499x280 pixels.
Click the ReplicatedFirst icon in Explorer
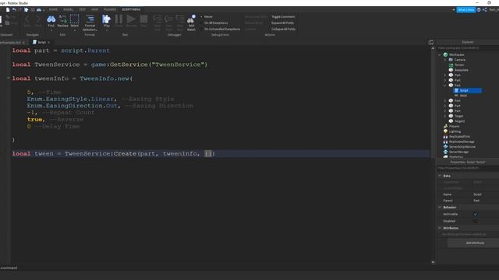click(x=445, y=137)
